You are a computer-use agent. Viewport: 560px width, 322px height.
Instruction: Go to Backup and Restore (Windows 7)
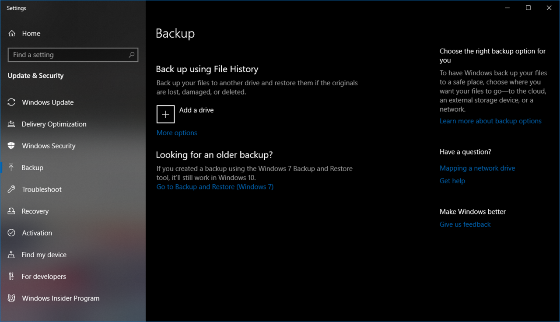(x=215, y=187)
